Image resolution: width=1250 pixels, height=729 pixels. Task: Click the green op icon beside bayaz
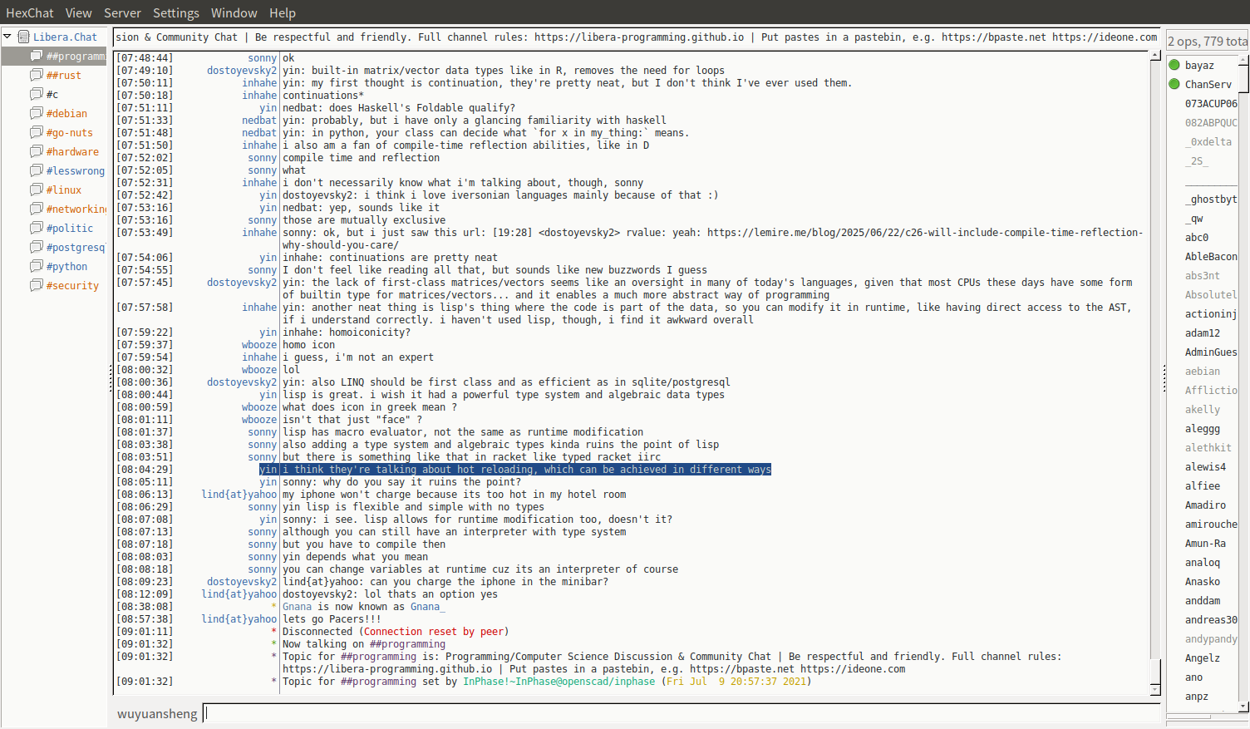click(x=1174, y=65)
